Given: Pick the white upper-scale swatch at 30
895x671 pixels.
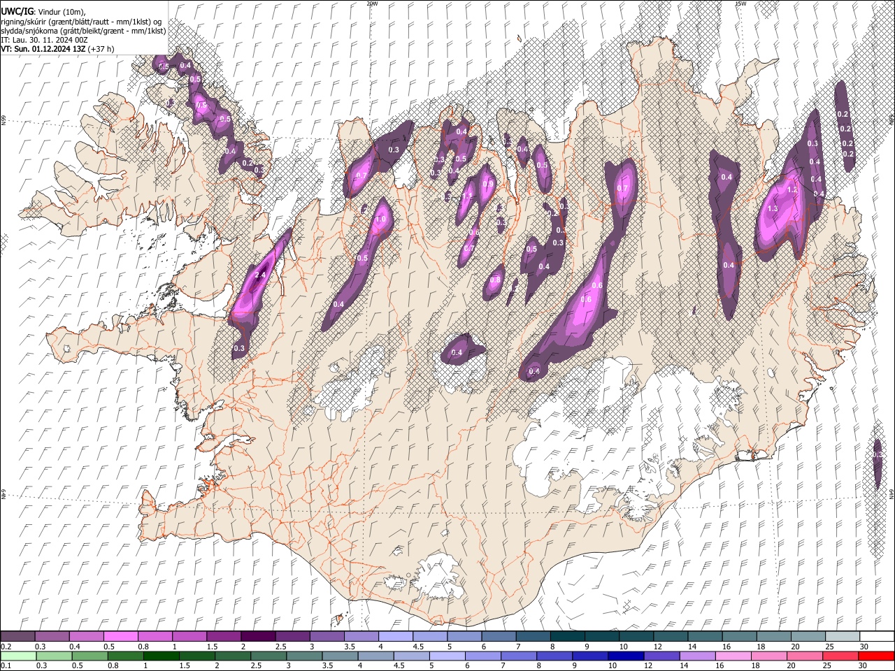Looking at the screenshot, I should (x=876, y=637).
